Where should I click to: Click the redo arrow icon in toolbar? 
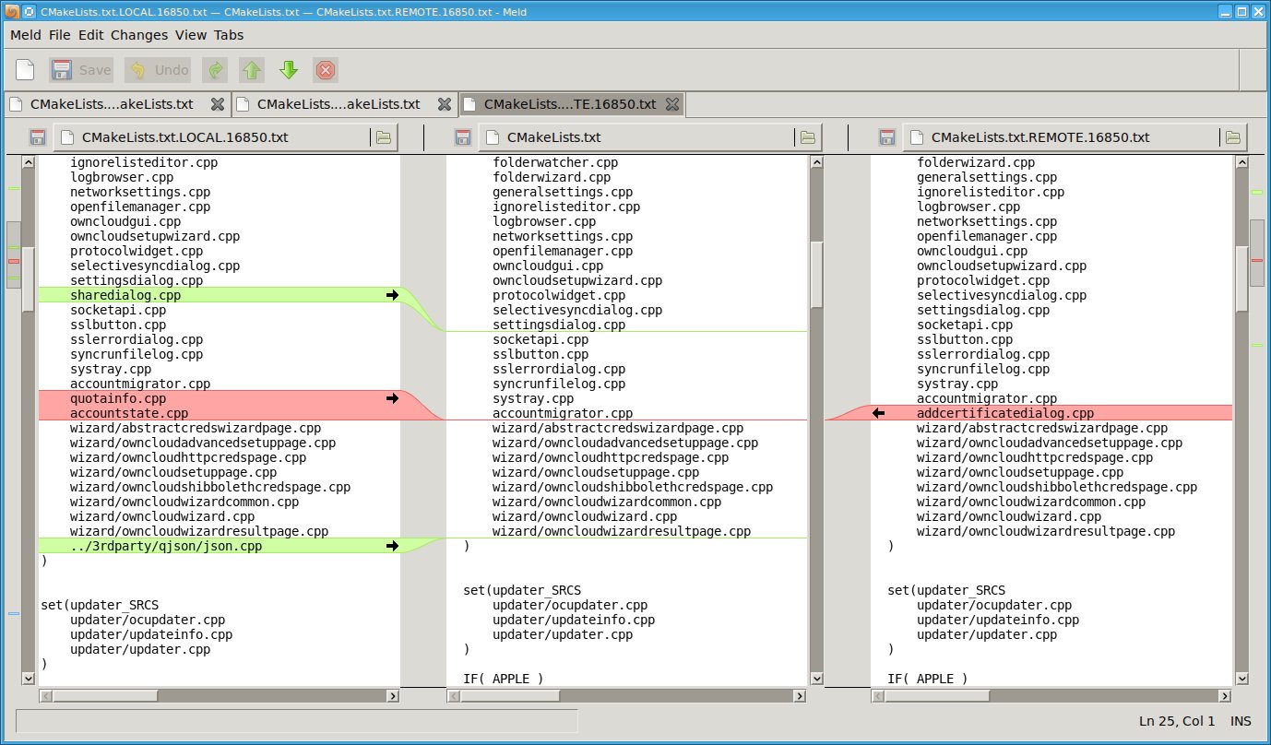click(x=215, y=70)
